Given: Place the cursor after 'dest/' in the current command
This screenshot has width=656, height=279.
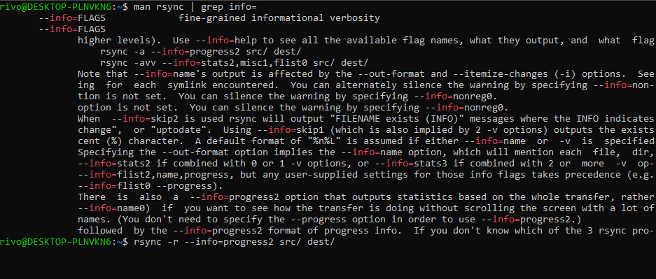Looking at the screenshot, I should coord(336,242).
